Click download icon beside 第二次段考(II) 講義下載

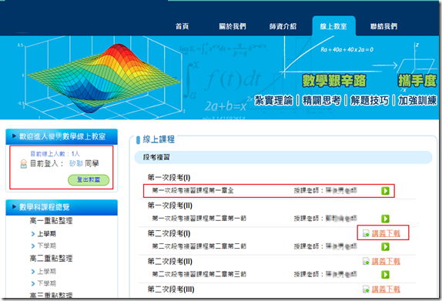point(366,261)
